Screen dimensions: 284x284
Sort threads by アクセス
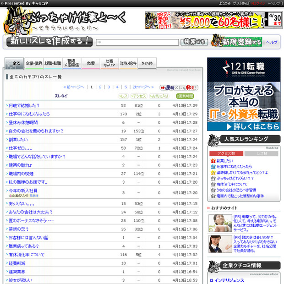tap(139, 96)
